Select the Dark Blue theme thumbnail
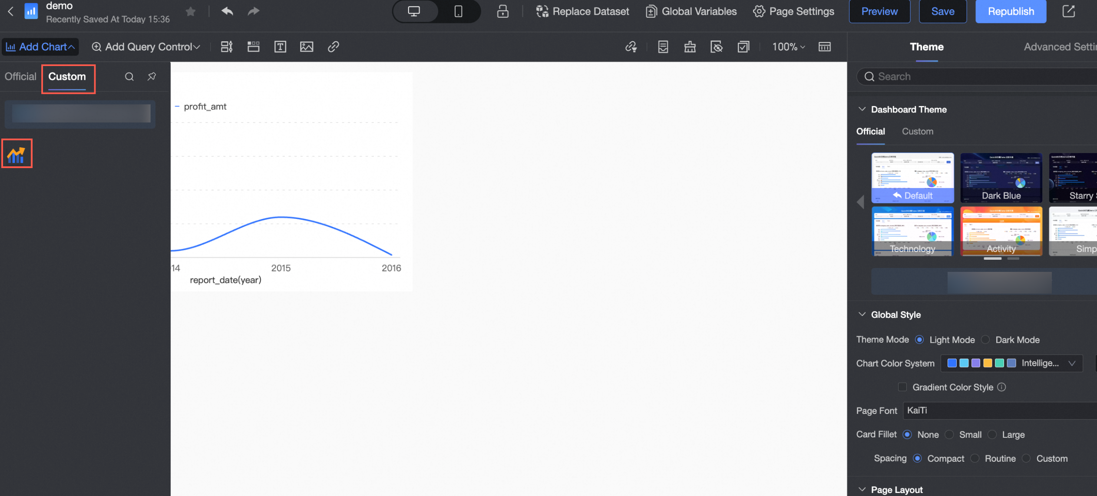 pos(1001,177)
